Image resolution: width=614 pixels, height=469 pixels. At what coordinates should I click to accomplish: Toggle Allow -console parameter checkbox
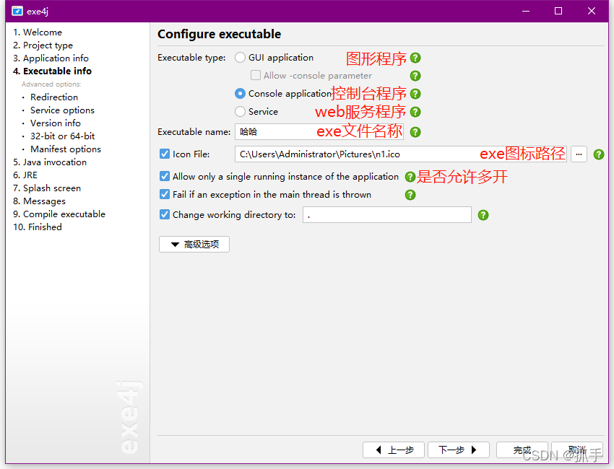click(256, 75)
